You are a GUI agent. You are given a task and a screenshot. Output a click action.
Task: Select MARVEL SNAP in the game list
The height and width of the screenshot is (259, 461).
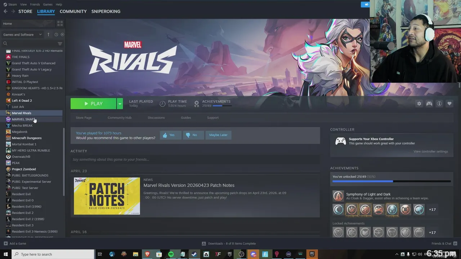(x=31, y=119)
